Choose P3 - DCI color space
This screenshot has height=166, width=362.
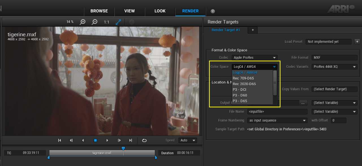pyautogui.click(x=252, y=89)
